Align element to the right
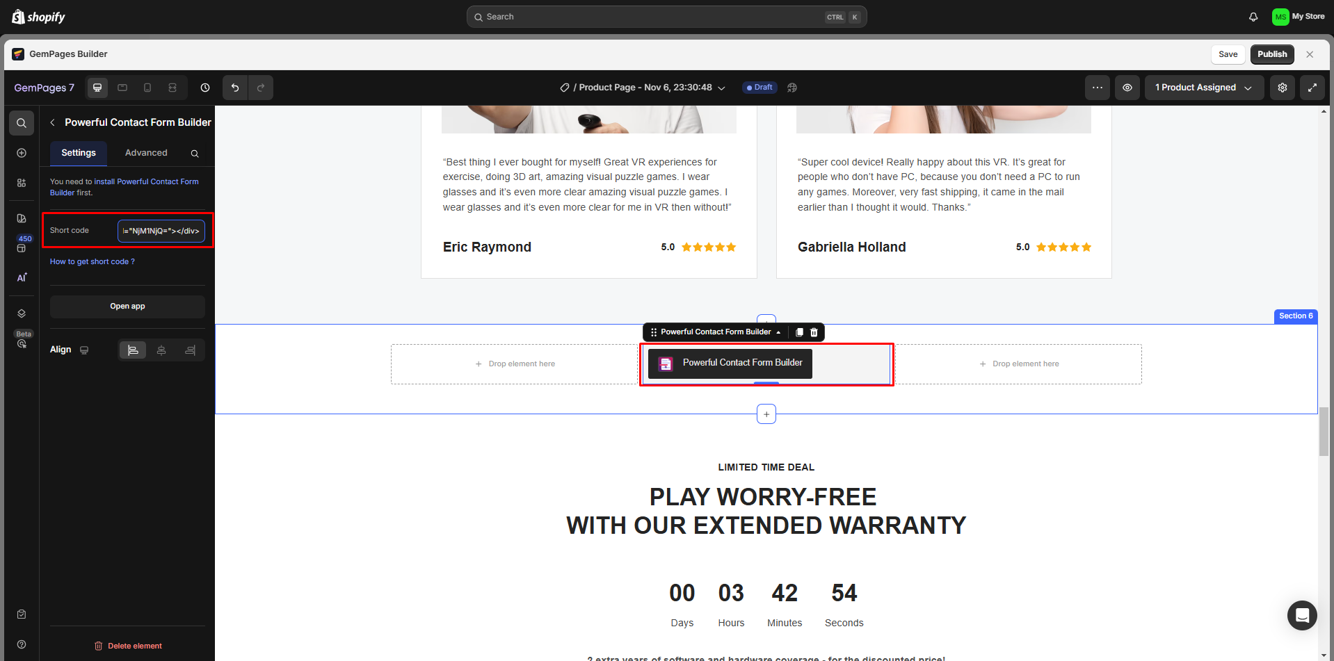1334x661 pixels. 190,350
